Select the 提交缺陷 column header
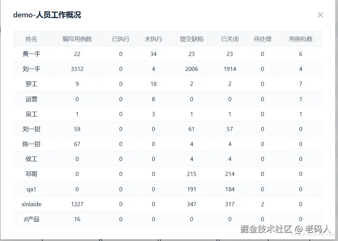This screenshot has width=338, height=241. (191, 39)
